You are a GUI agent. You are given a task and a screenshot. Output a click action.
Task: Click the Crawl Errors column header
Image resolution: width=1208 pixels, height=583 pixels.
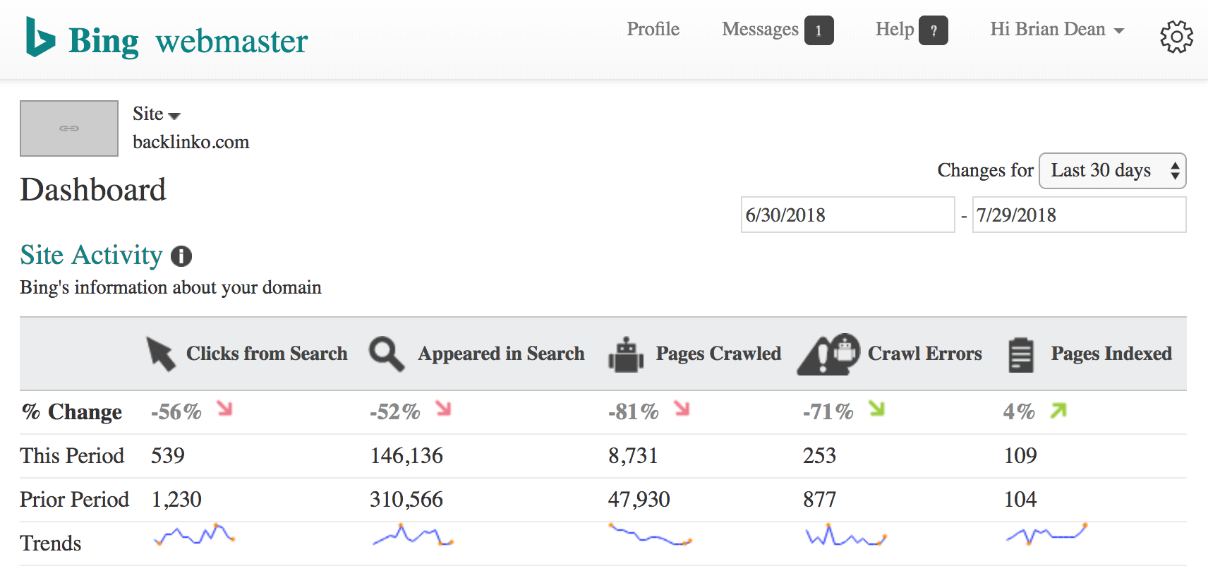925,354
